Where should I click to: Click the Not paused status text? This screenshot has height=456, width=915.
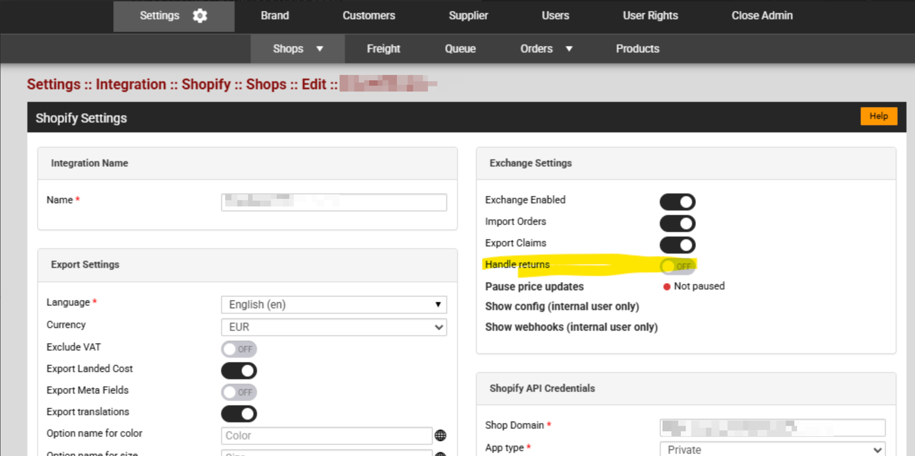(x=699, y=286)
